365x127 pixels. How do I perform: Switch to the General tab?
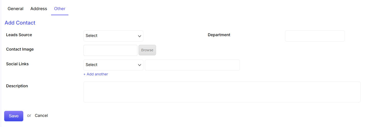(x=16, y=9)
